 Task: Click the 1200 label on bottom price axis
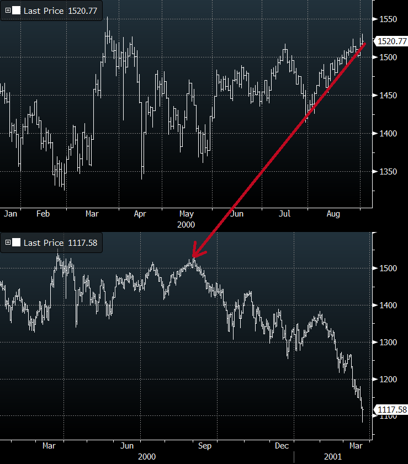(x=388, y=379)
